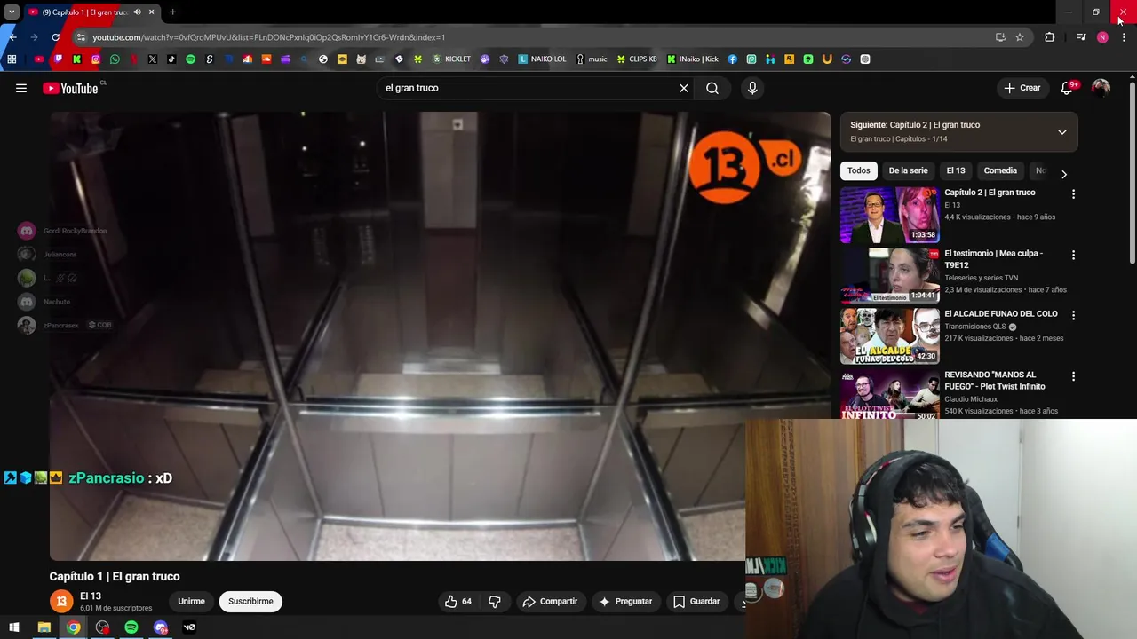Viewport: 1137px width, 639px height.
Task: Open the El testimonio Mea culpa thumbnail
Action: pos(890,275)
